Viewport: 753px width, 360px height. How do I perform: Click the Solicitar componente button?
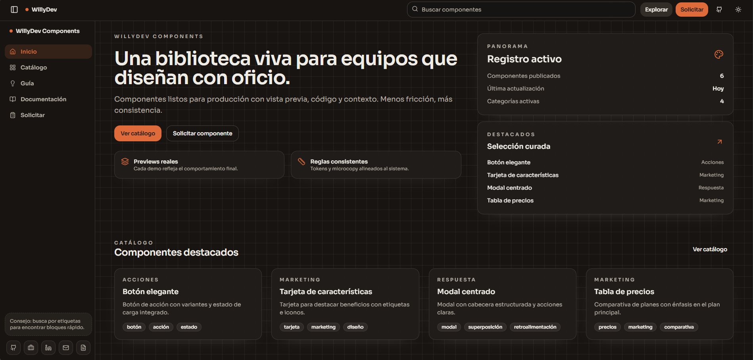point(202,133)
